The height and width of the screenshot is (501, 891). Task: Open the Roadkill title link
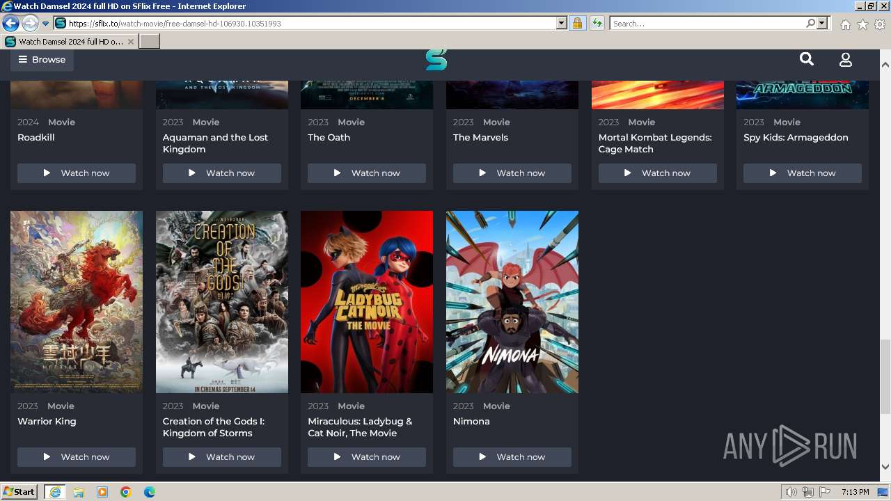[x=36, y=137]
